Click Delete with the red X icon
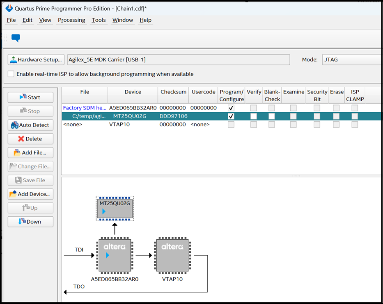Image resolution: width=383 pixels, height=304 pixels. pos(30,139)
